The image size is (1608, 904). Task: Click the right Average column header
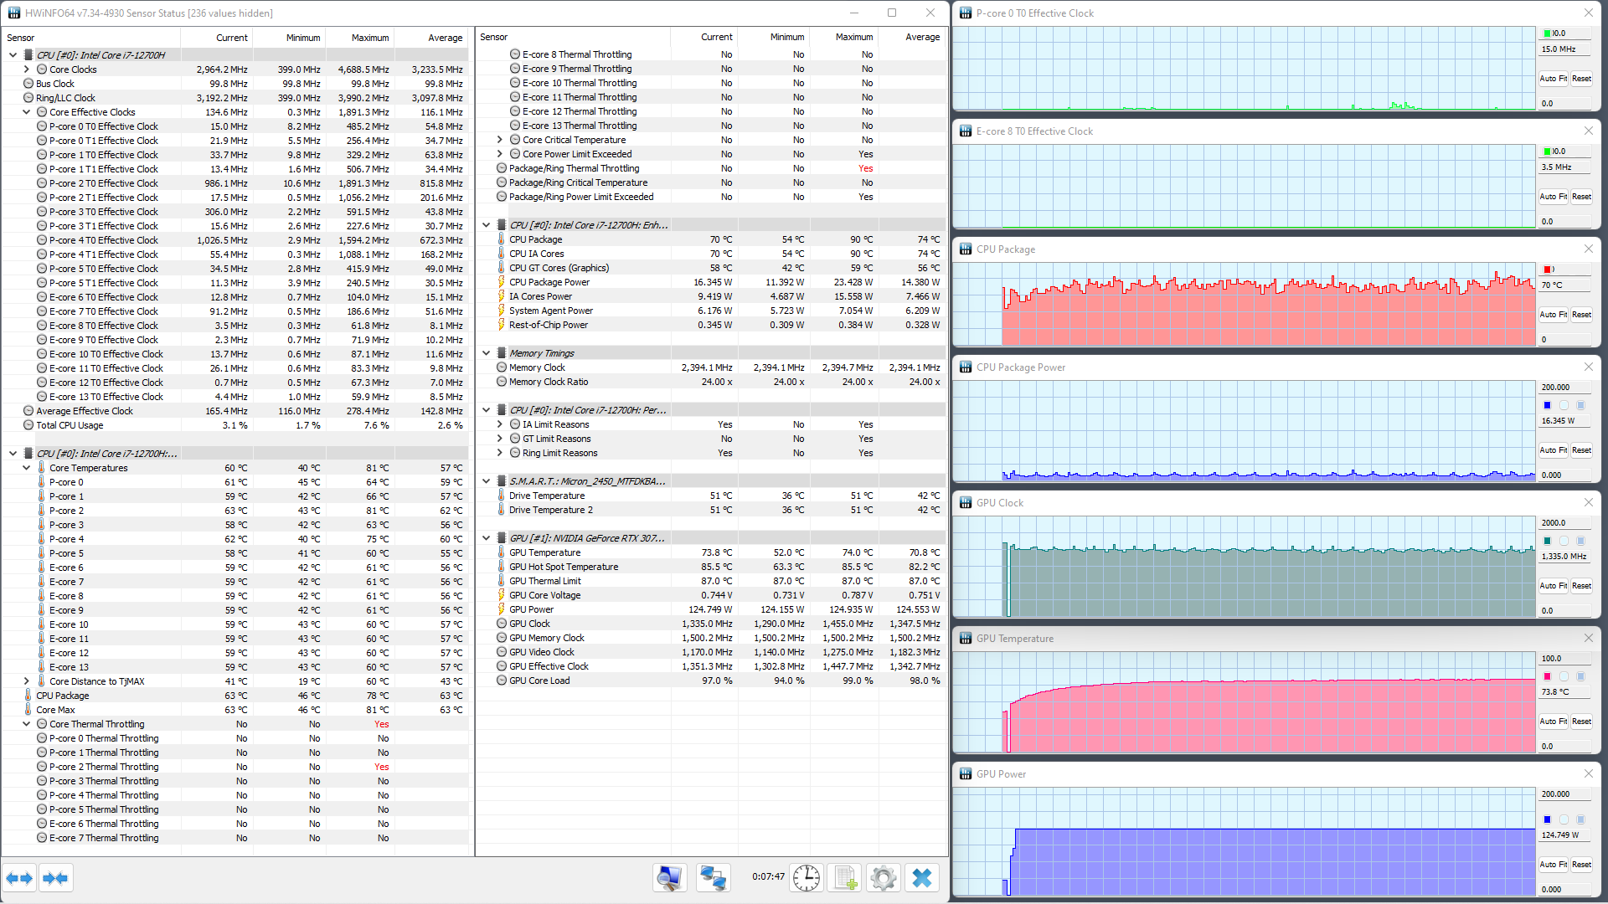[x=921, y=37]
